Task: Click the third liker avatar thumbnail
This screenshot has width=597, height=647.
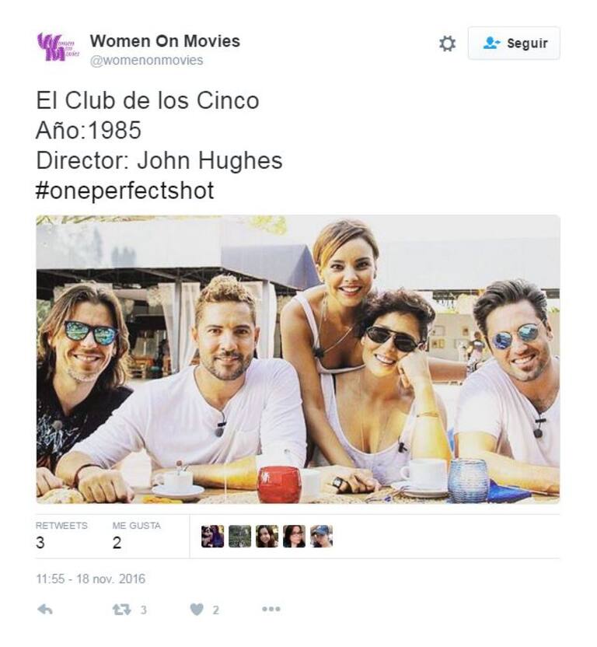Action: [267, 537]
